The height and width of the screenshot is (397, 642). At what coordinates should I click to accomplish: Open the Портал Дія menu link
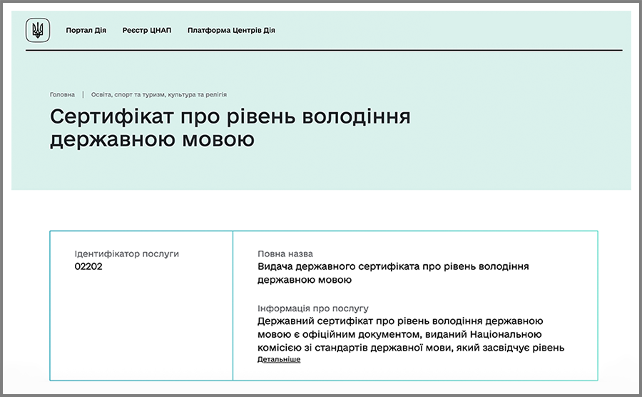(x=86, y=30)
